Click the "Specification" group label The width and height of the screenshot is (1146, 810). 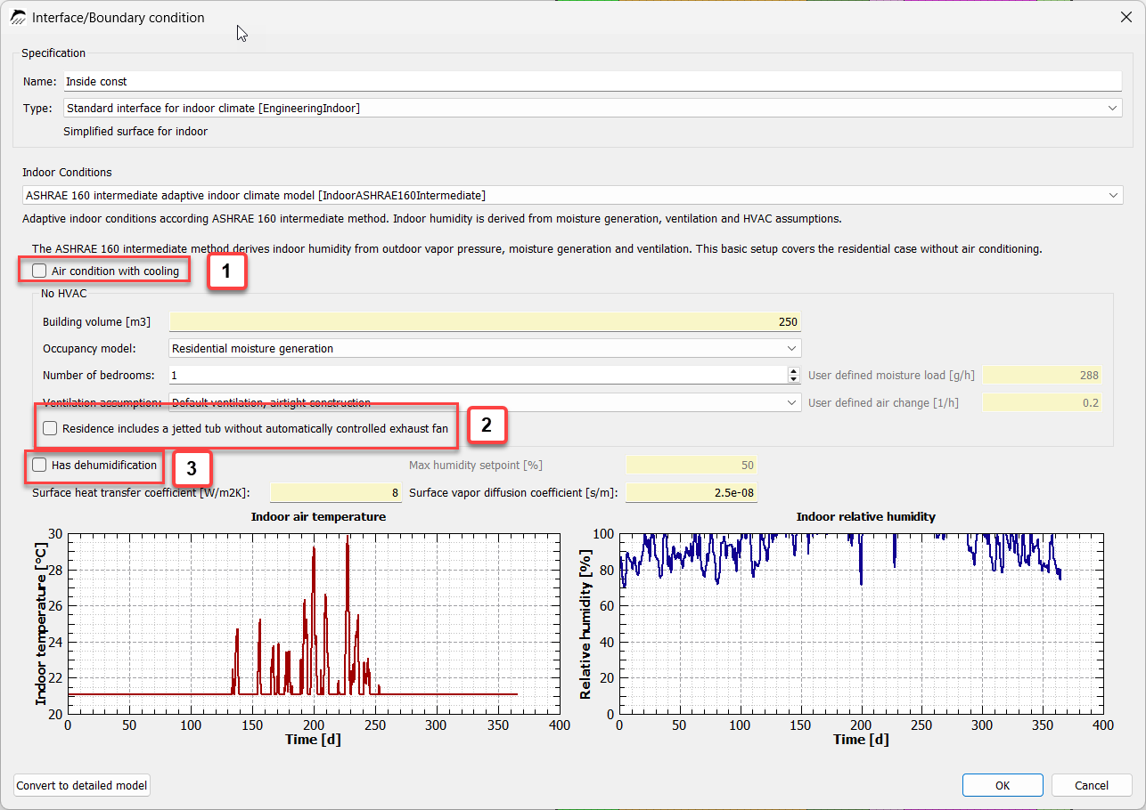pyautogui.click(x=53, y=53)
